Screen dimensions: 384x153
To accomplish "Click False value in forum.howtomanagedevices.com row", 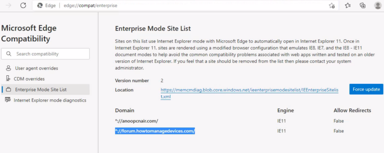I will click(339, 131).
